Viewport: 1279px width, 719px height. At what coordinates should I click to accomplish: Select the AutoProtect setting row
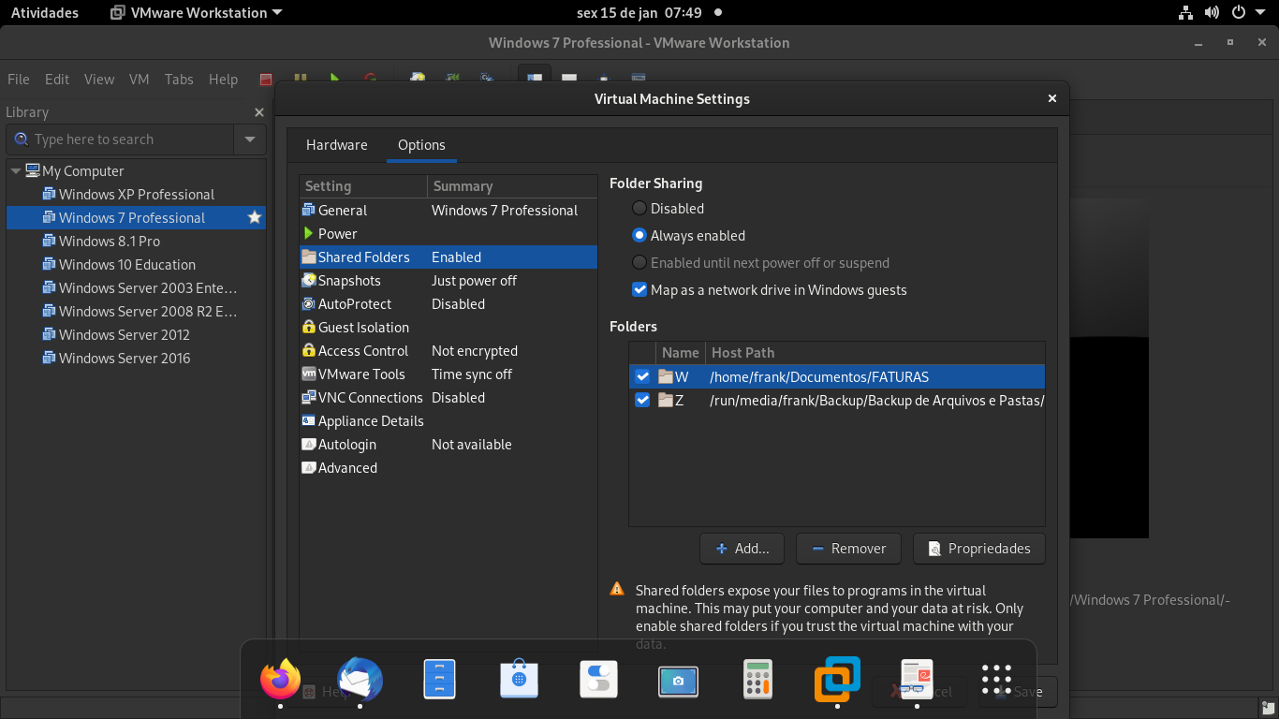(448, 304)
